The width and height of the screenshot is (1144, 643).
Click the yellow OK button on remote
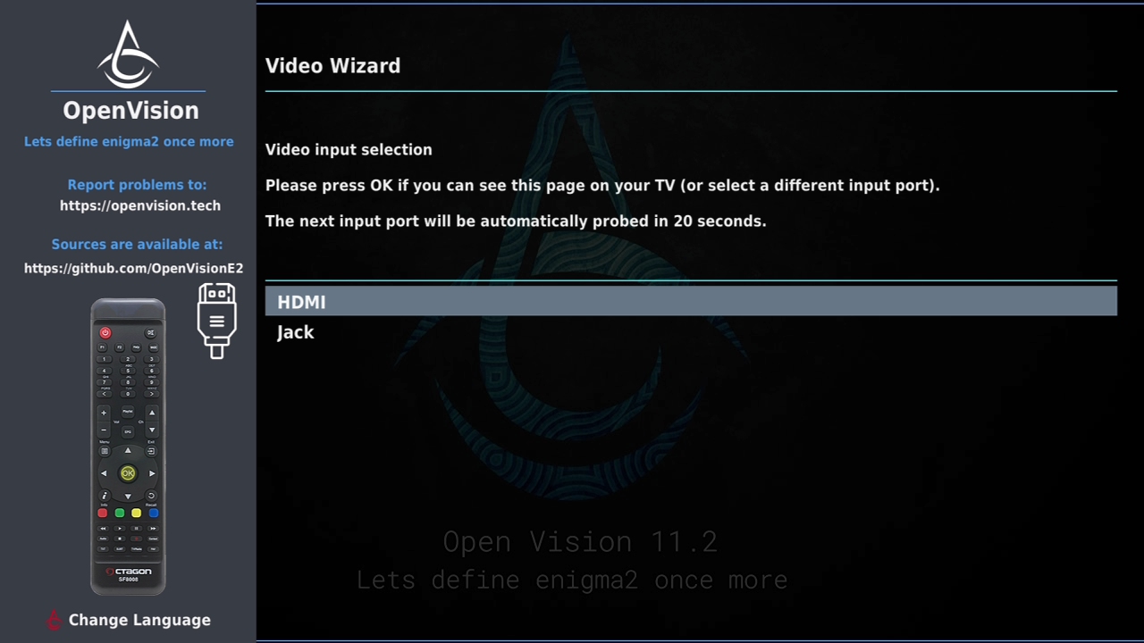128,473
